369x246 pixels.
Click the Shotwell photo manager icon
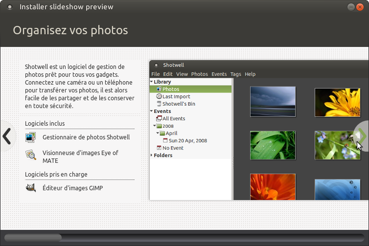31,137
